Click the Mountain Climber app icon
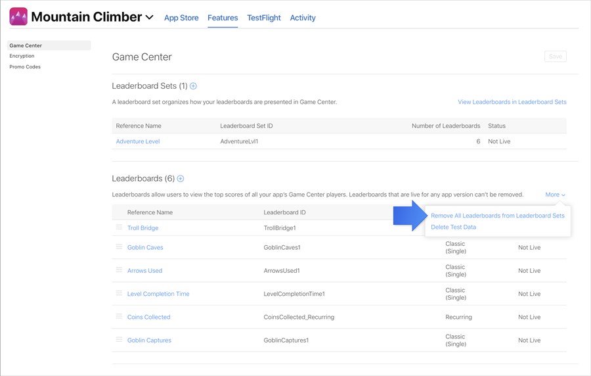 (x=18, y=17)
